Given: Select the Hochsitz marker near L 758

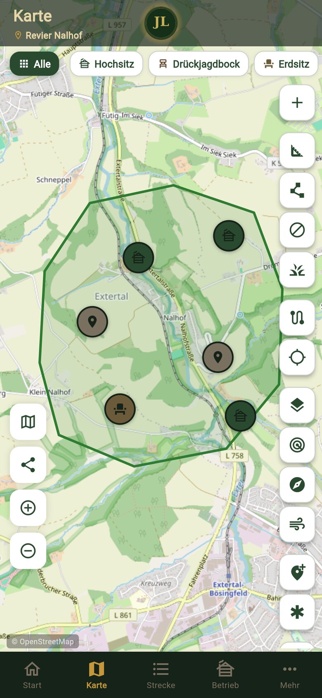Looking at the screenshot, I should pyautogui.click(x=240, y=416).
